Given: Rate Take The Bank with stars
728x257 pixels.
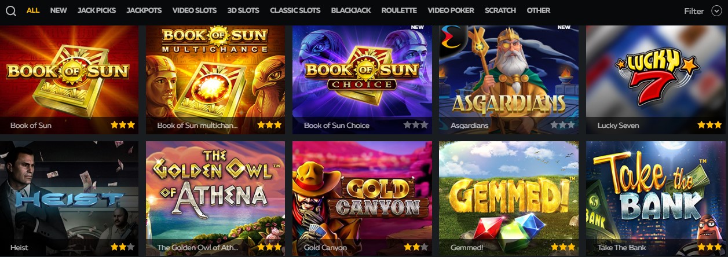Looking at the screenshot, I should (709, 247).
